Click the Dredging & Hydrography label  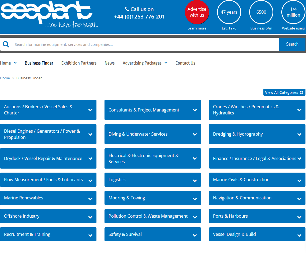point(238,134)
